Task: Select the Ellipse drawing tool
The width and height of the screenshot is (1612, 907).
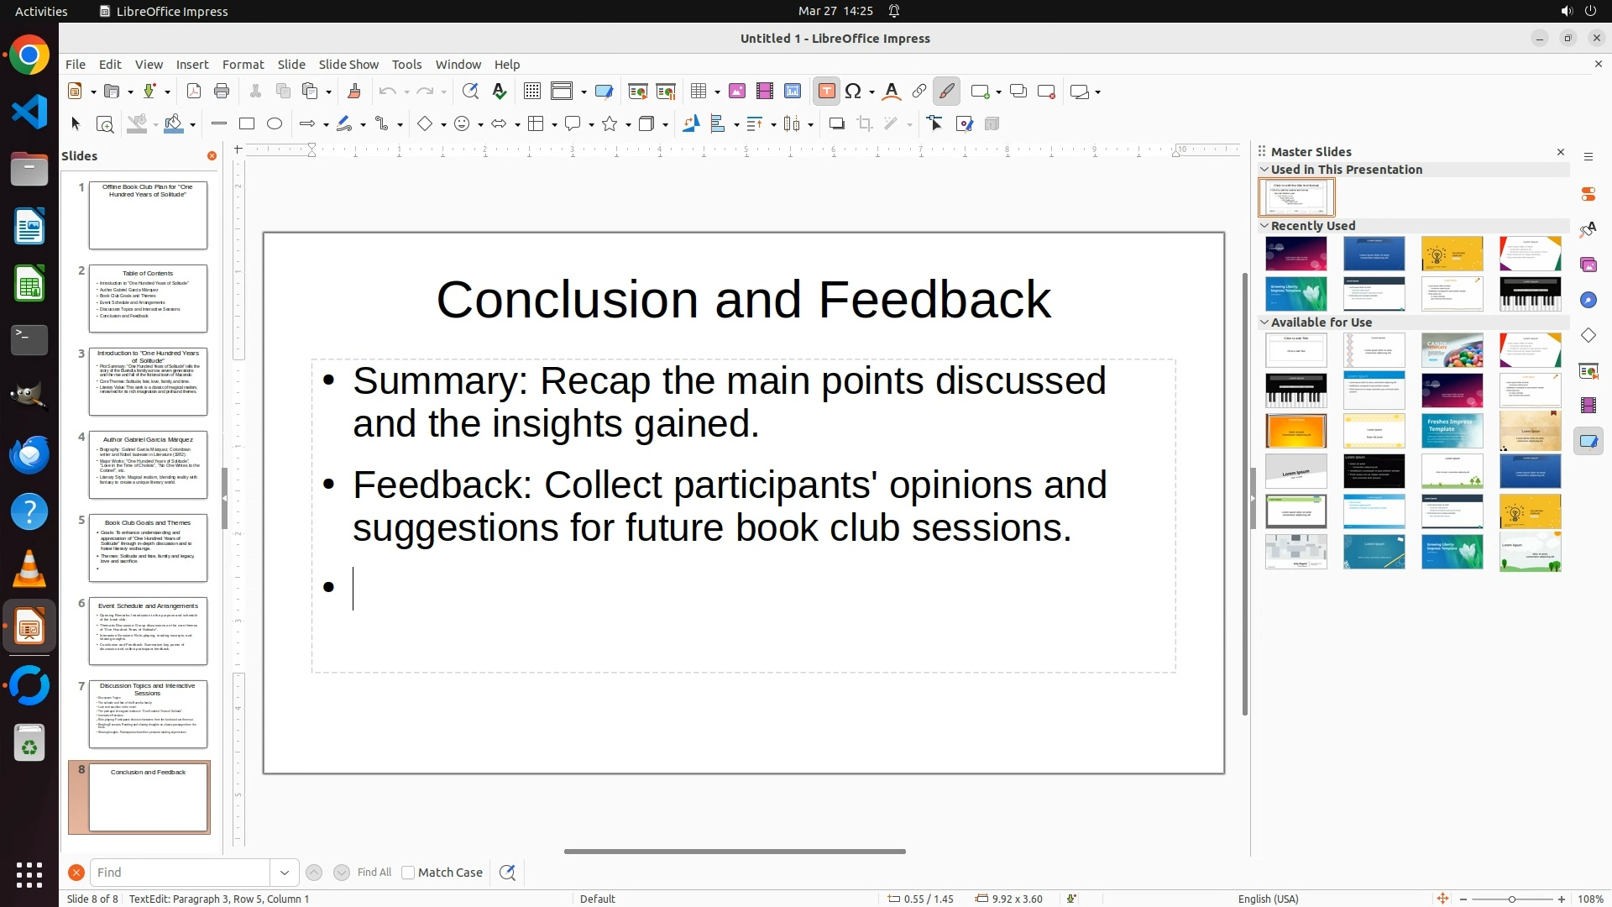Action: click(x=275, y=124)
